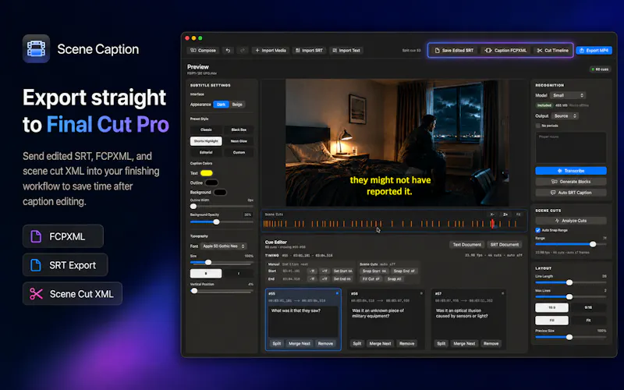Screen dimensions: 624x390
Task: Click the Import SRT icon
Action: click(x=298, y=51)
